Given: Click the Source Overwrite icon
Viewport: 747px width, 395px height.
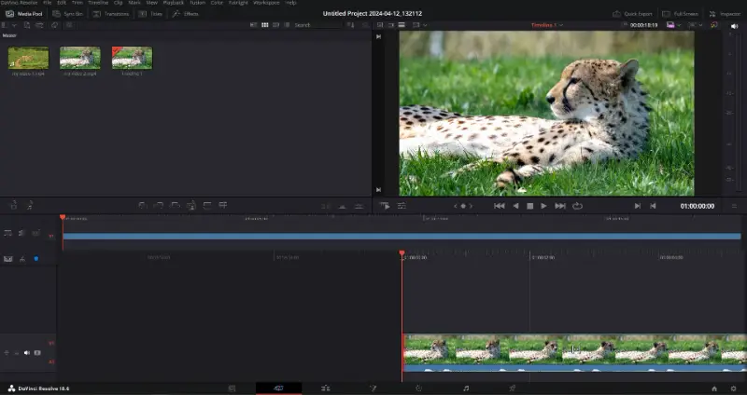Looking at the screenshot, I should click(223, 205).
